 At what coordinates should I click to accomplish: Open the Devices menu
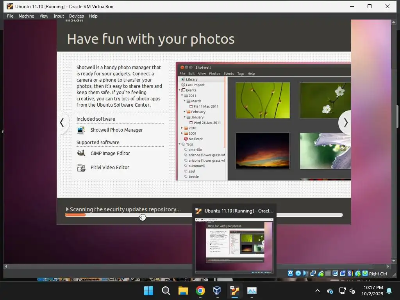tap(76, 16)
